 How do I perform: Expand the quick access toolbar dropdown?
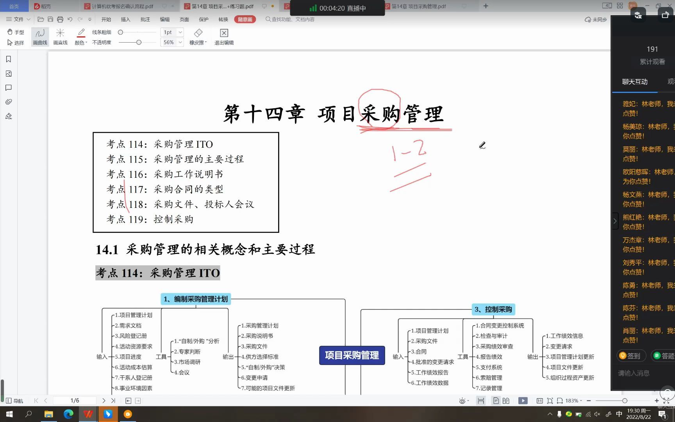(x=90, y=19)
